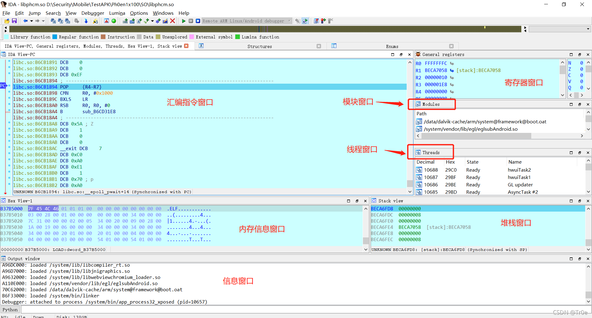Viewport: 592px width, 318px height.
Task: Click the Python language button
Action: pos(10,310)
